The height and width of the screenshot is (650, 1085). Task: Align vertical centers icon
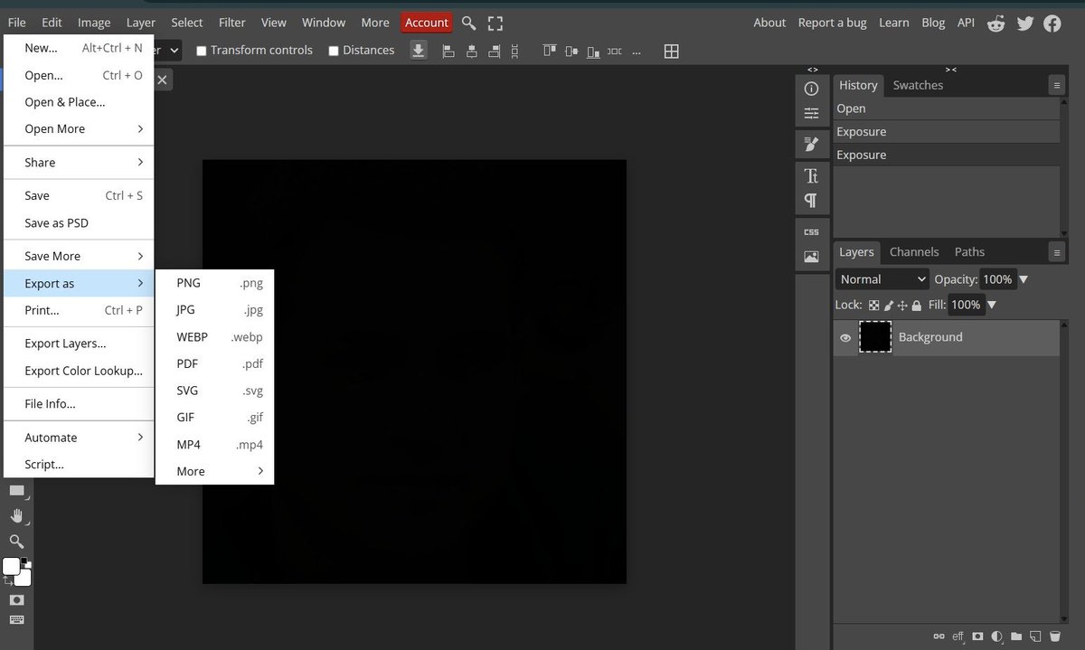click(571, 51)
